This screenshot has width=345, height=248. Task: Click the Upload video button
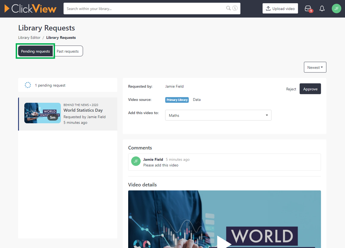tap(280, 9)
